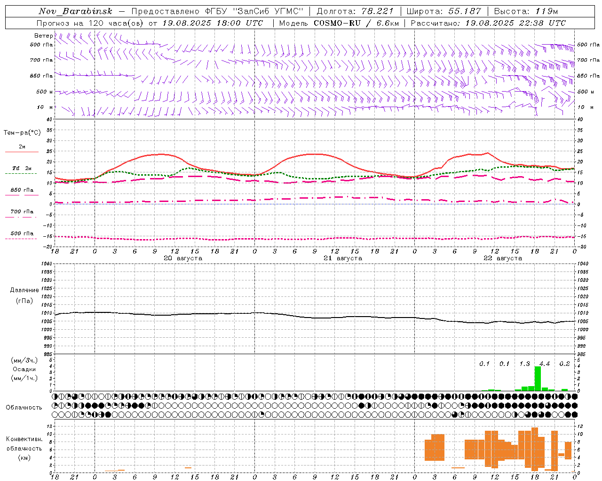Screen dimensions: 602x481
Task: Click the red 2м temperature legend line
Action: click(x=22, y=152)
